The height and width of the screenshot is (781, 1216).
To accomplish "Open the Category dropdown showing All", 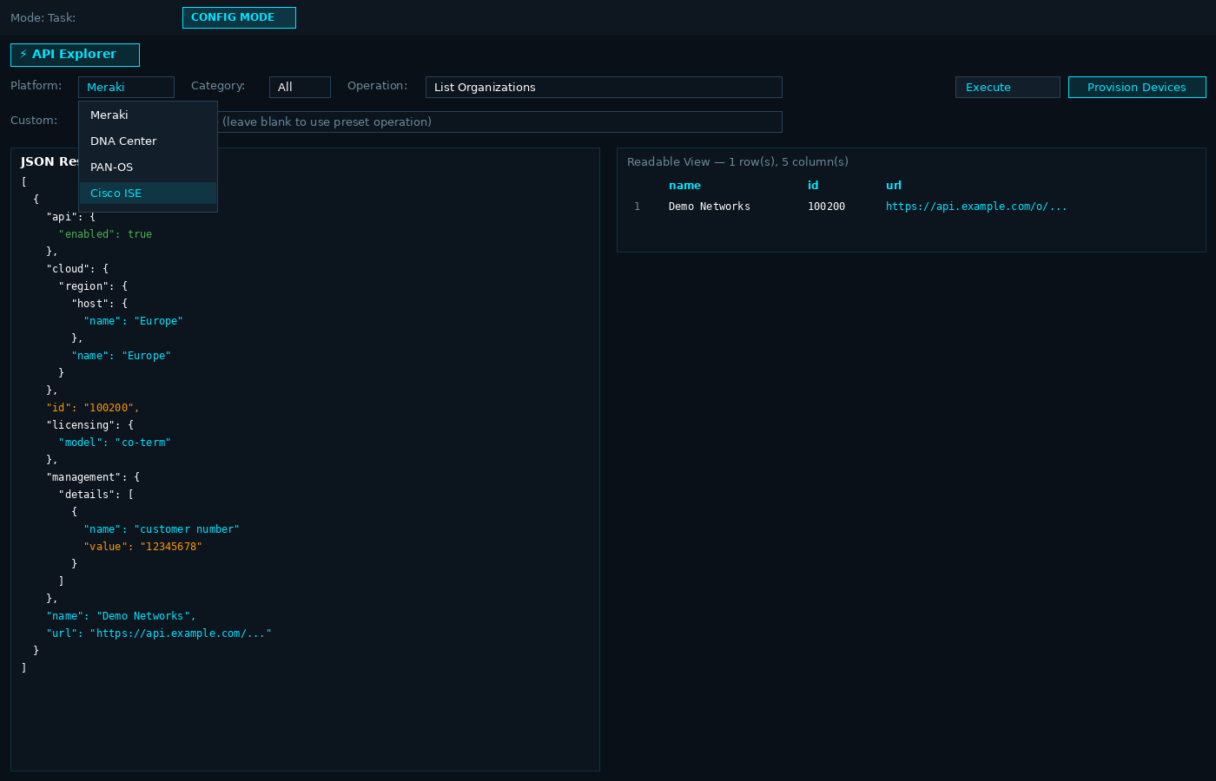I will point(300,87).
